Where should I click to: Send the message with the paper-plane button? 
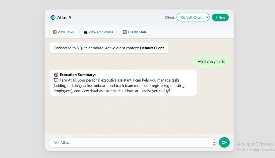(224, 142)
